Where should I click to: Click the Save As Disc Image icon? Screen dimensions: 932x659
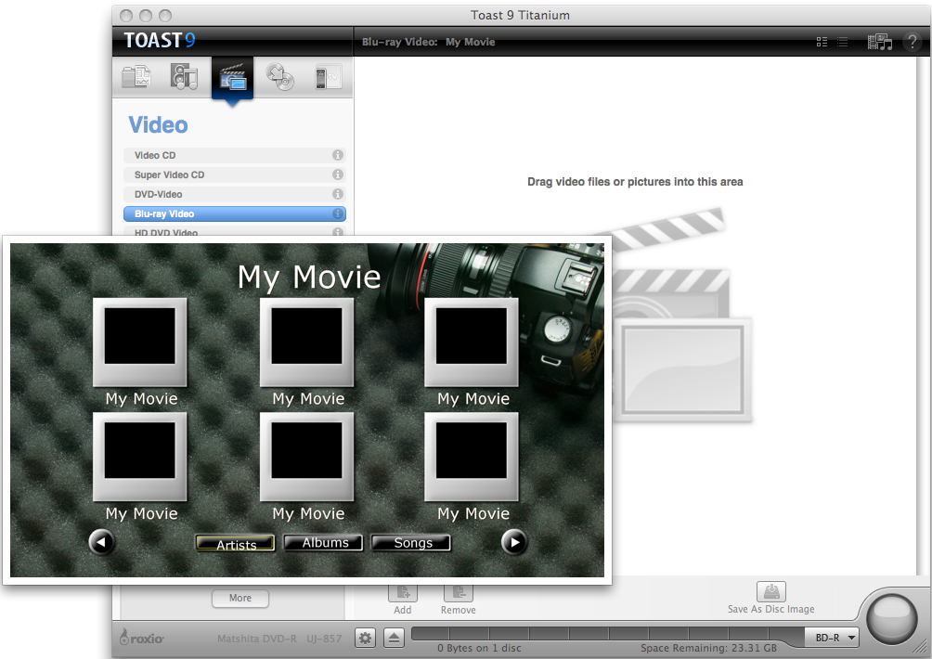click(771, 592)
